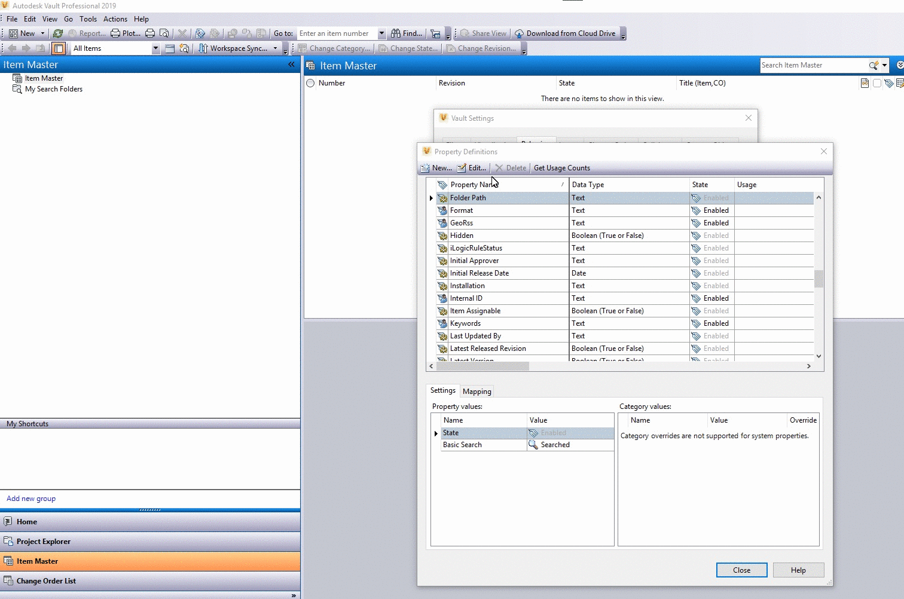
Task: Click the Add new group link
Action: point(31,499)
